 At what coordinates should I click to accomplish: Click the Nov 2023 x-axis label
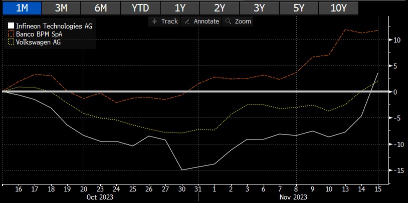[294, 197]
